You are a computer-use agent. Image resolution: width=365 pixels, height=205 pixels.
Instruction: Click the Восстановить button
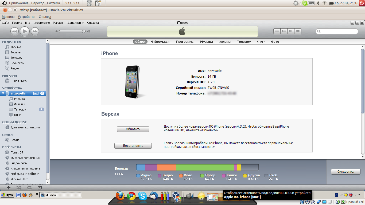133,146
